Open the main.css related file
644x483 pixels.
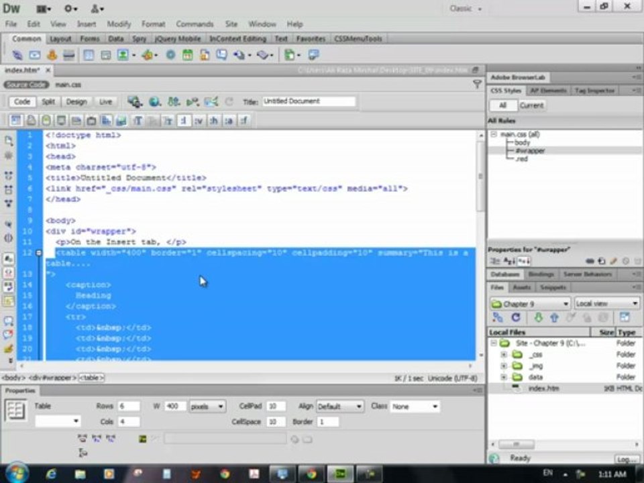pos(68,85)
